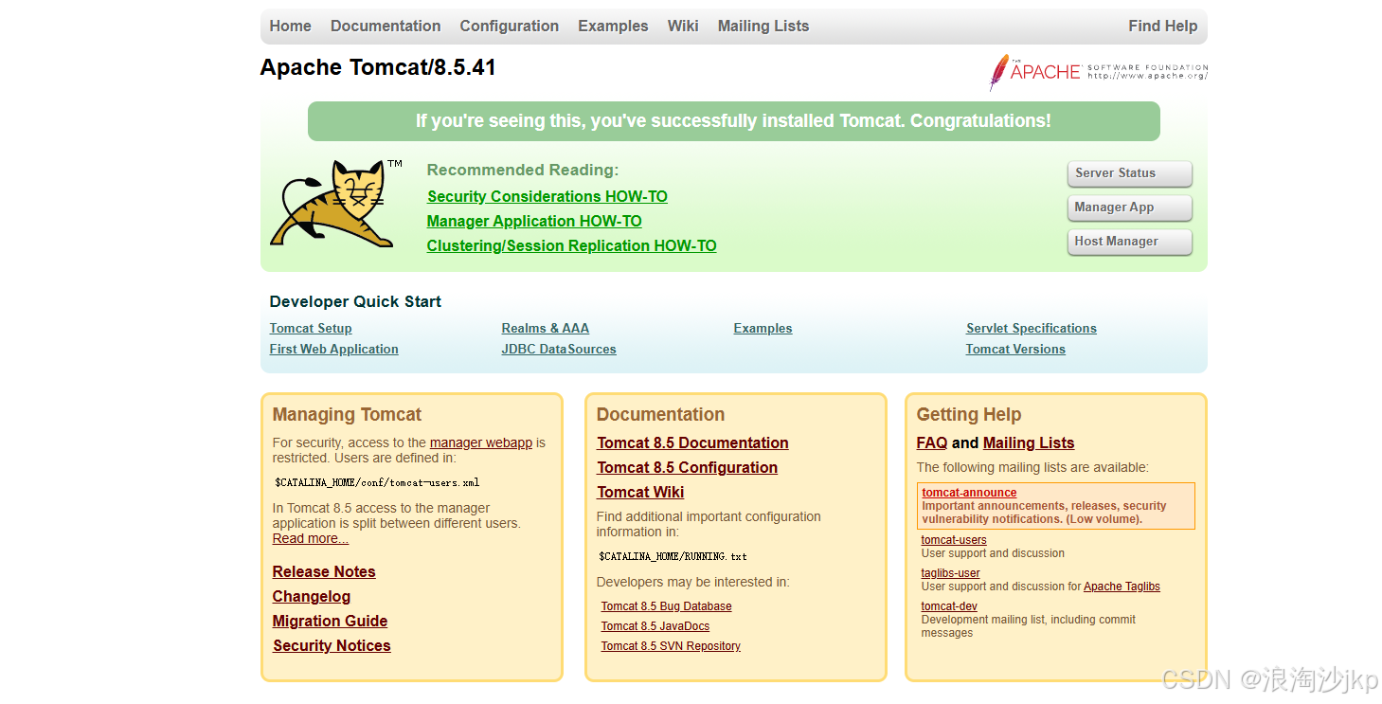This screenshot has width=1382, height=704.
Task: Open the Realms & AAA link
Action: pos(546,329)
